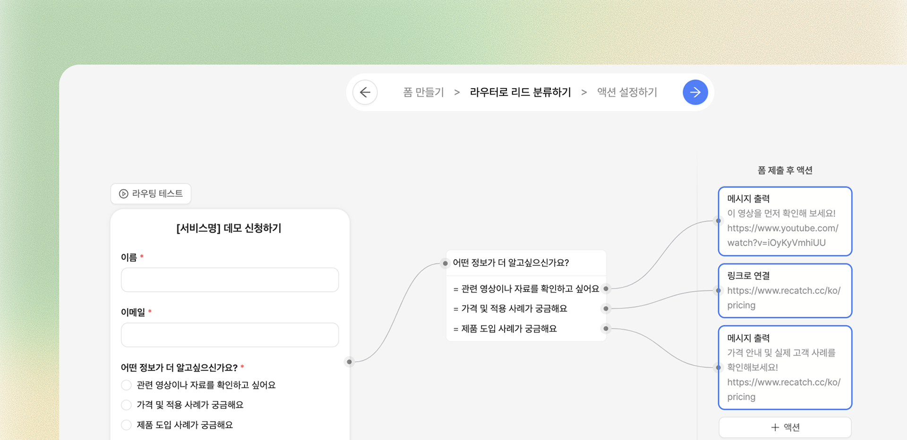
Task: Click the blue next arrow button
Action: (695, 92)
